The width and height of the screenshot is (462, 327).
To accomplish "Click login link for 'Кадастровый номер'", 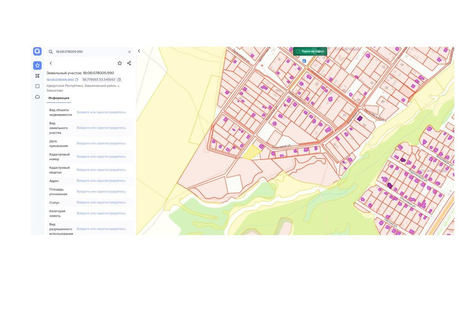I will (x=101, y=157).
